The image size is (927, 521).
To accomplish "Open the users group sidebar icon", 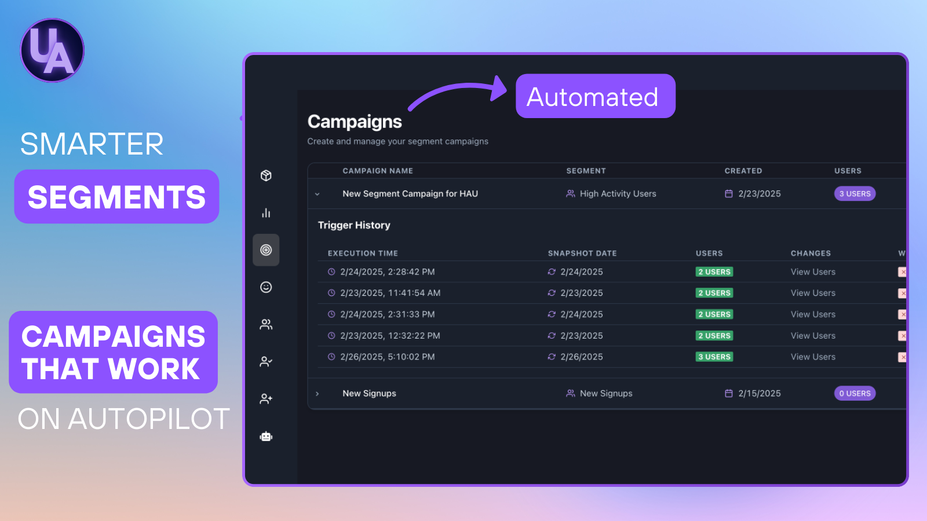I will pyautogui.click(x=266, y=324).
